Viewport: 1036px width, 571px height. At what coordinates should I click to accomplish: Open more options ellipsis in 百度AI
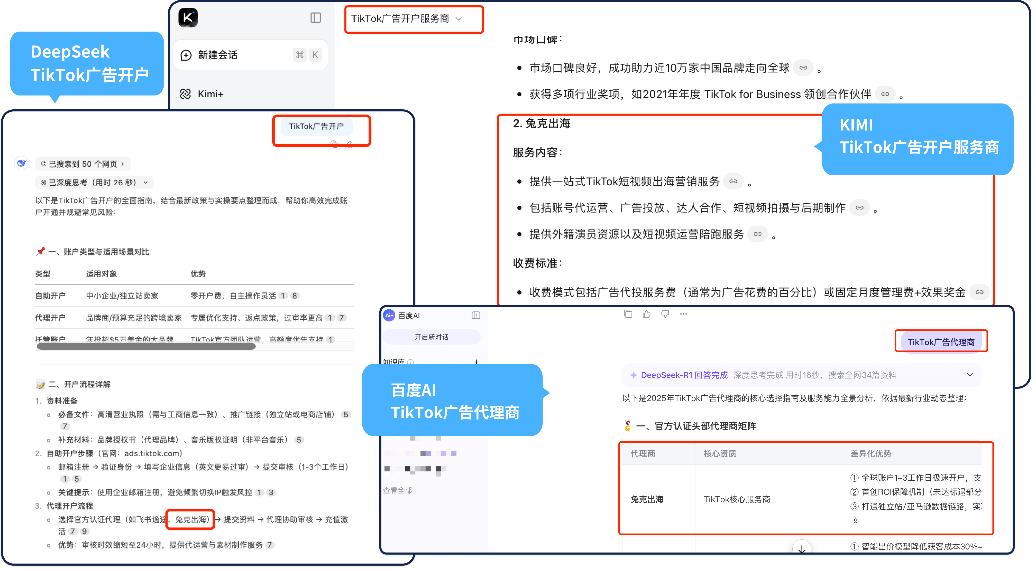click(684, 314)
